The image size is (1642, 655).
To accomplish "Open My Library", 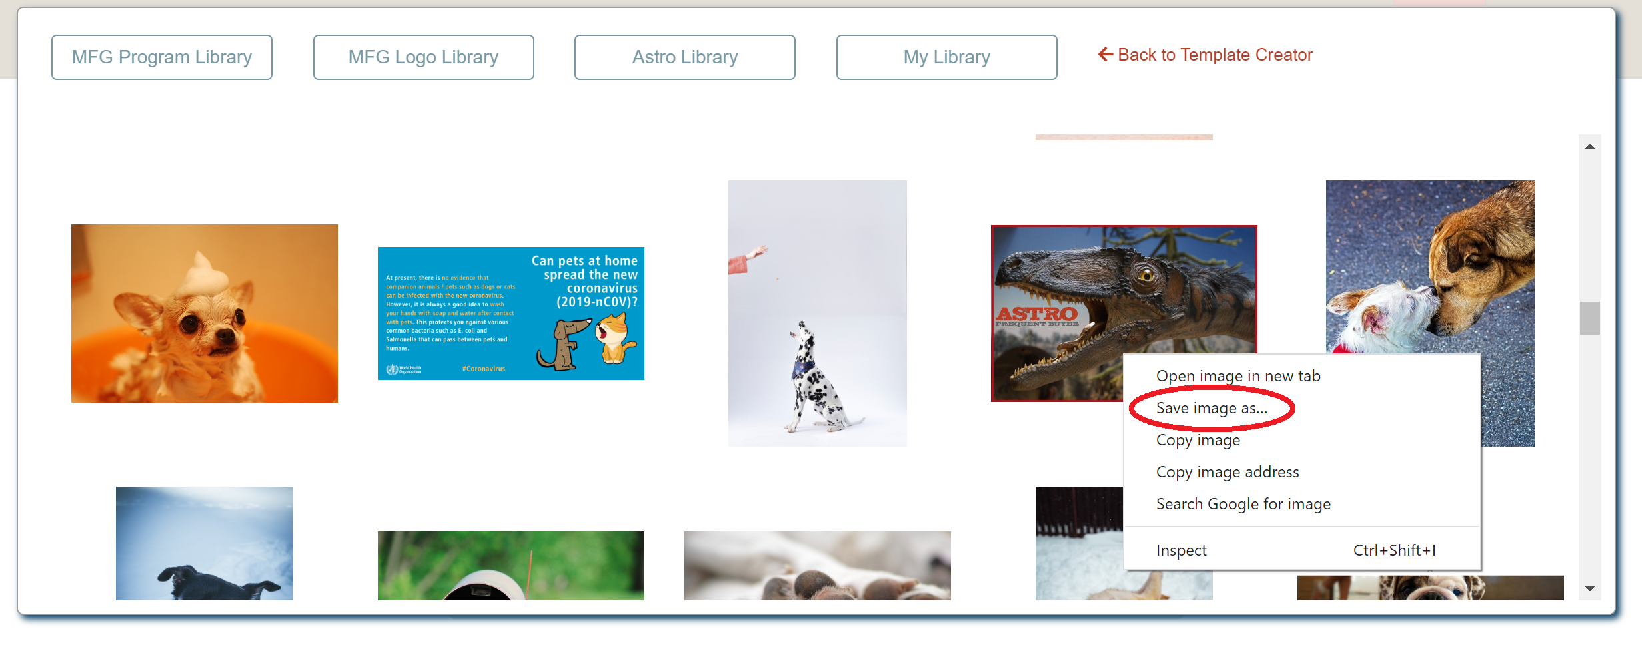I will coord(946,57).
